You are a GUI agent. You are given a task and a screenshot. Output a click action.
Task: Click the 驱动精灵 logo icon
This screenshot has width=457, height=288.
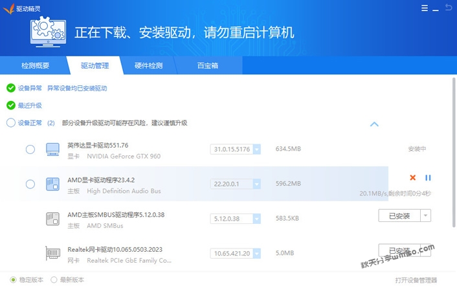point(8,9)
